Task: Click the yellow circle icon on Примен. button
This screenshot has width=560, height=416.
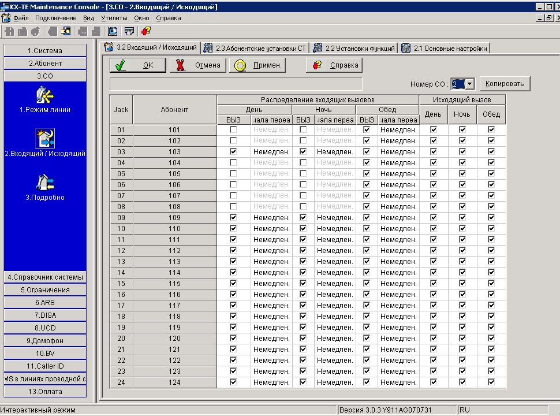Action: tap(240, 65)
